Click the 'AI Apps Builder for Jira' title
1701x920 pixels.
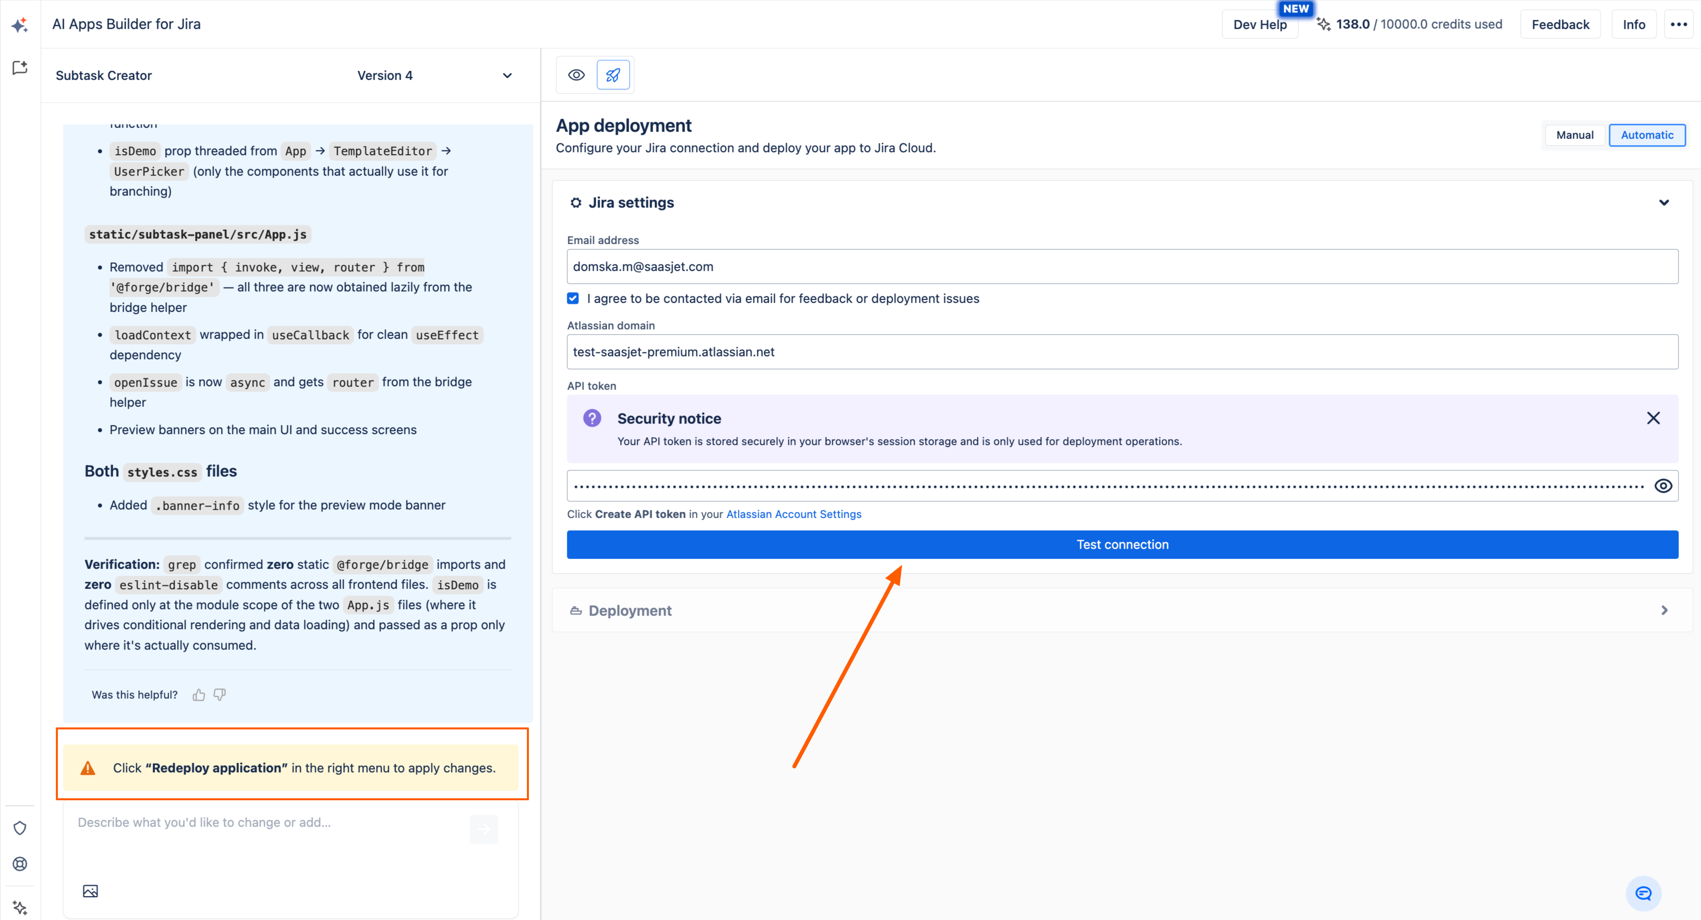pyautogui.click(x=126, y=24)
